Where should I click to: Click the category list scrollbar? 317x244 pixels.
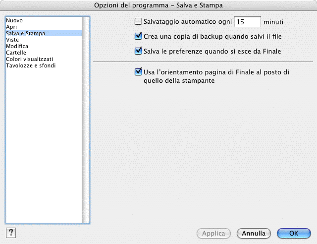click(86, 120)
